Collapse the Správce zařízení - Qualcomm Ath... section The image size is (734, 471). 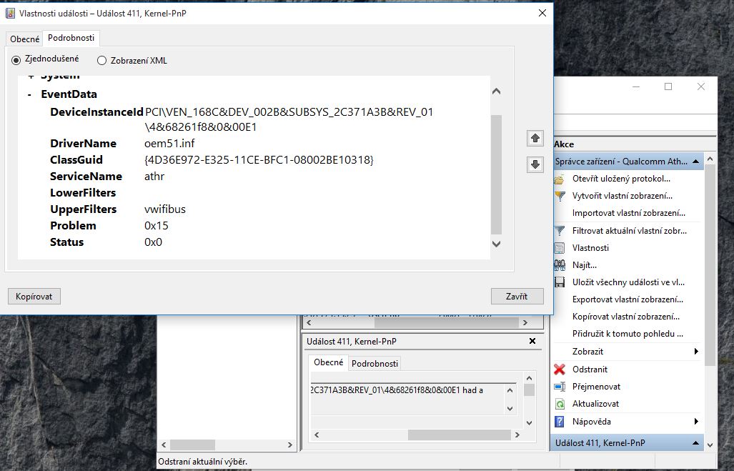tap(695, 162)
